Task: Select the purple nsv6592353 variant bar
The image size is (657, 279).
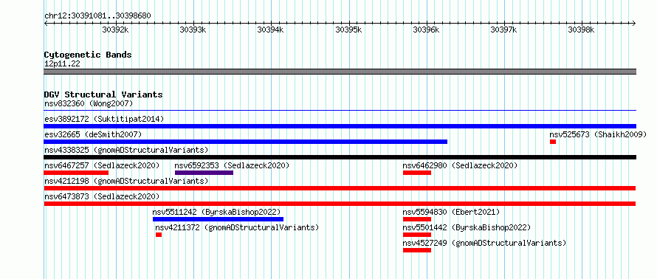Action: click(204, 173)
